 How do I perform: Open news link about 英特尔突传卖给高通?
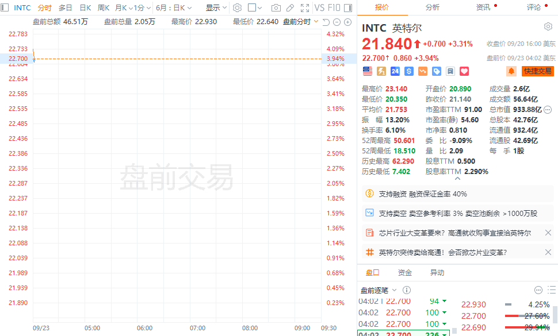443,252
